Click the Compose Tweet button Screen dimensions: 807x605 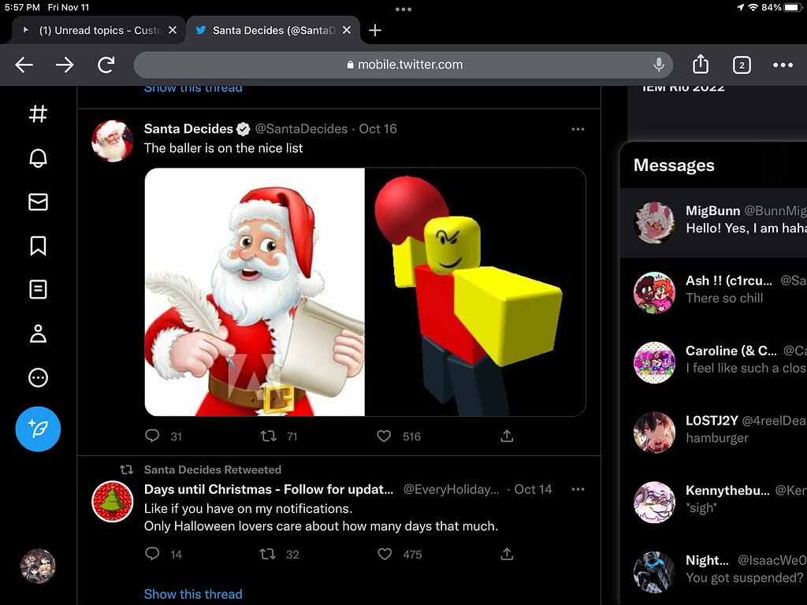(x=37, y=429)
